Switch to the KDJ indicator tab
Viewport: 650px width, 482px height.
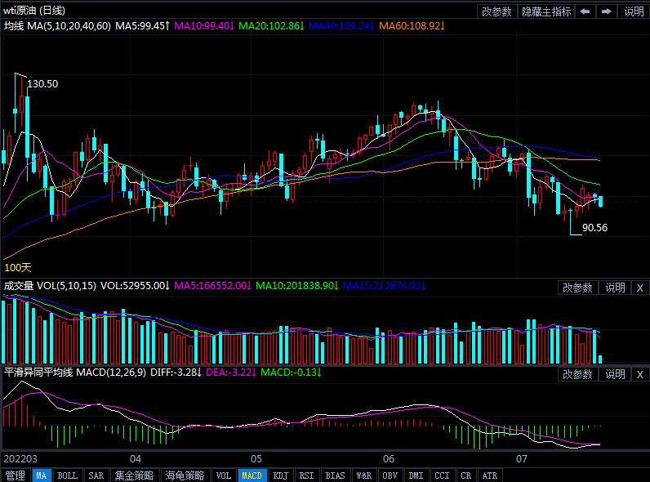click(280, 475)
